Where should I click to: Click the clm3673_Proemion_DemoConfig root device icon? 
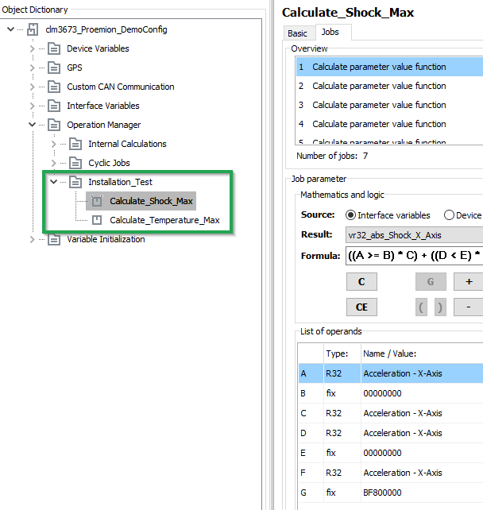(33, 29)
